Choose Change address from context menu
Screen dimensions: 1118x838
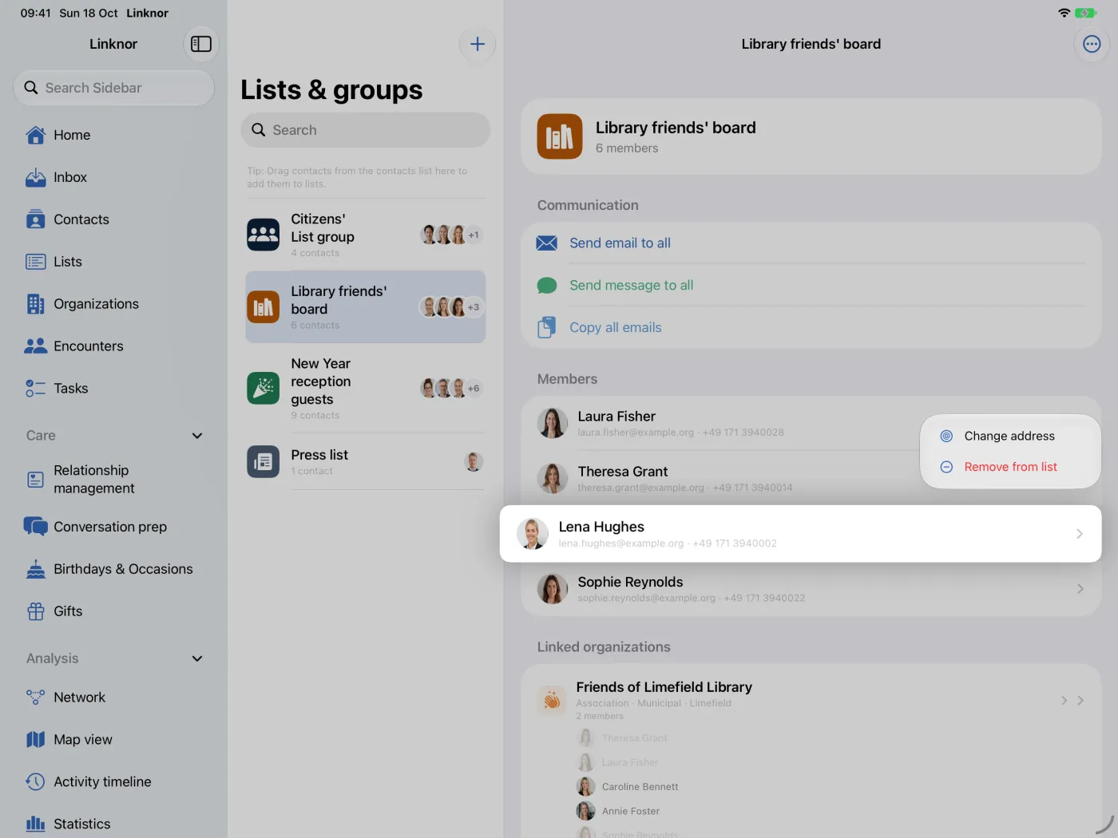click(1010, 436)
